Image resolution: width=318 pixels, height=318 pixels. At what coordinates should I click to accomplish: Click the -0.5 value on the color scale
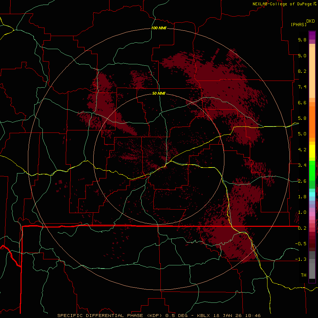[301, 244]
